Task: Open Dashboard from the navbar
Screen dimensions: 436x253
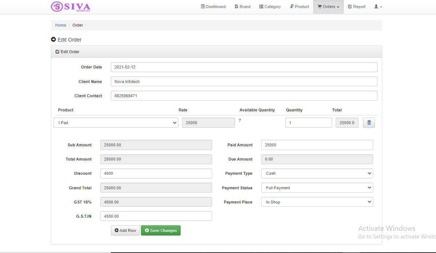Action: point(213,7)
